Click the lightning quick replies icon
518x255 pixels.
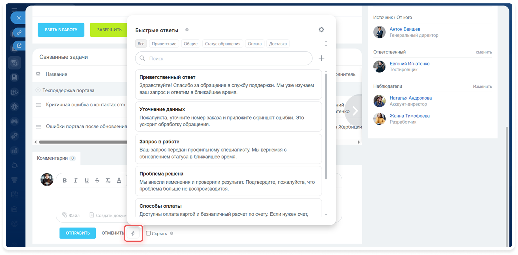tap(133, 233)
